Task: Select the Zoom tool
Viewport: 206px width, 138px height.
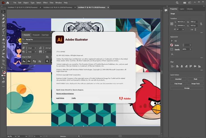Action: pyautogui.click(x=3, y=64)
